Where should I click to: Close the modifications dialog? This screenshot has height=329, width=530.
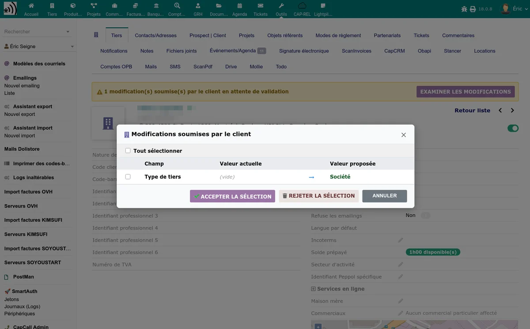(x=403, y=135)
